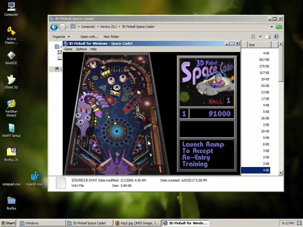Select the file row sized 20 KB
The image size is (303, 227).
[x=255, y=131]
